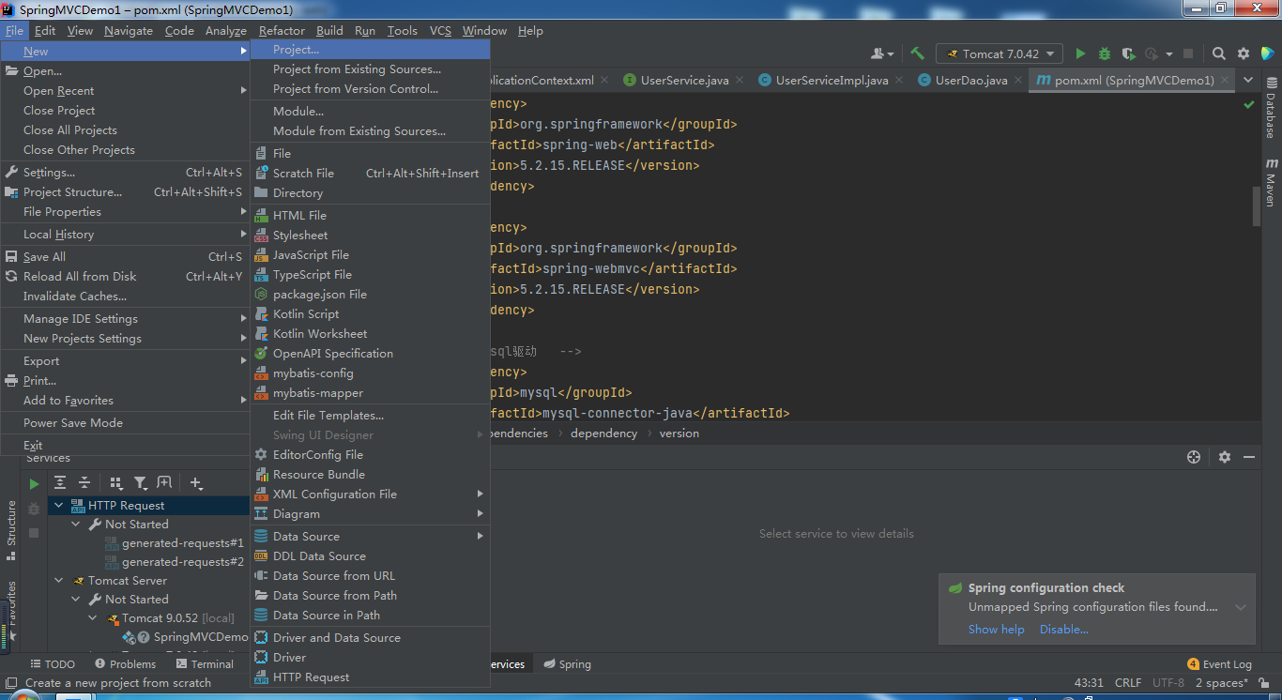Show hidden editor tabs with the chevron

point(1247,80)
